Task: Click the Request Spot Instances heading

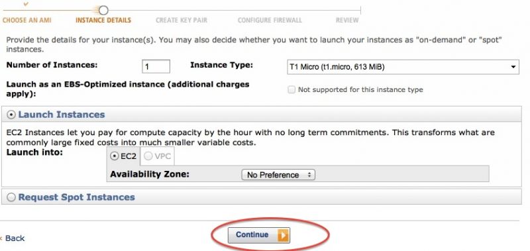Action: [76, 197]
